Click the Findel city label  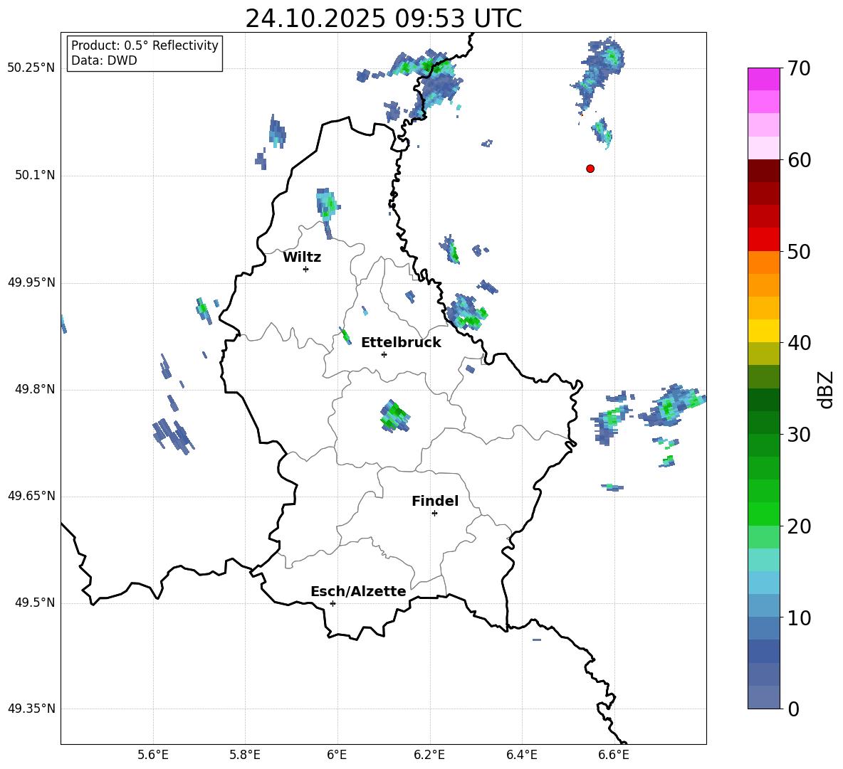pyautogui.click(x=435, y=501)
